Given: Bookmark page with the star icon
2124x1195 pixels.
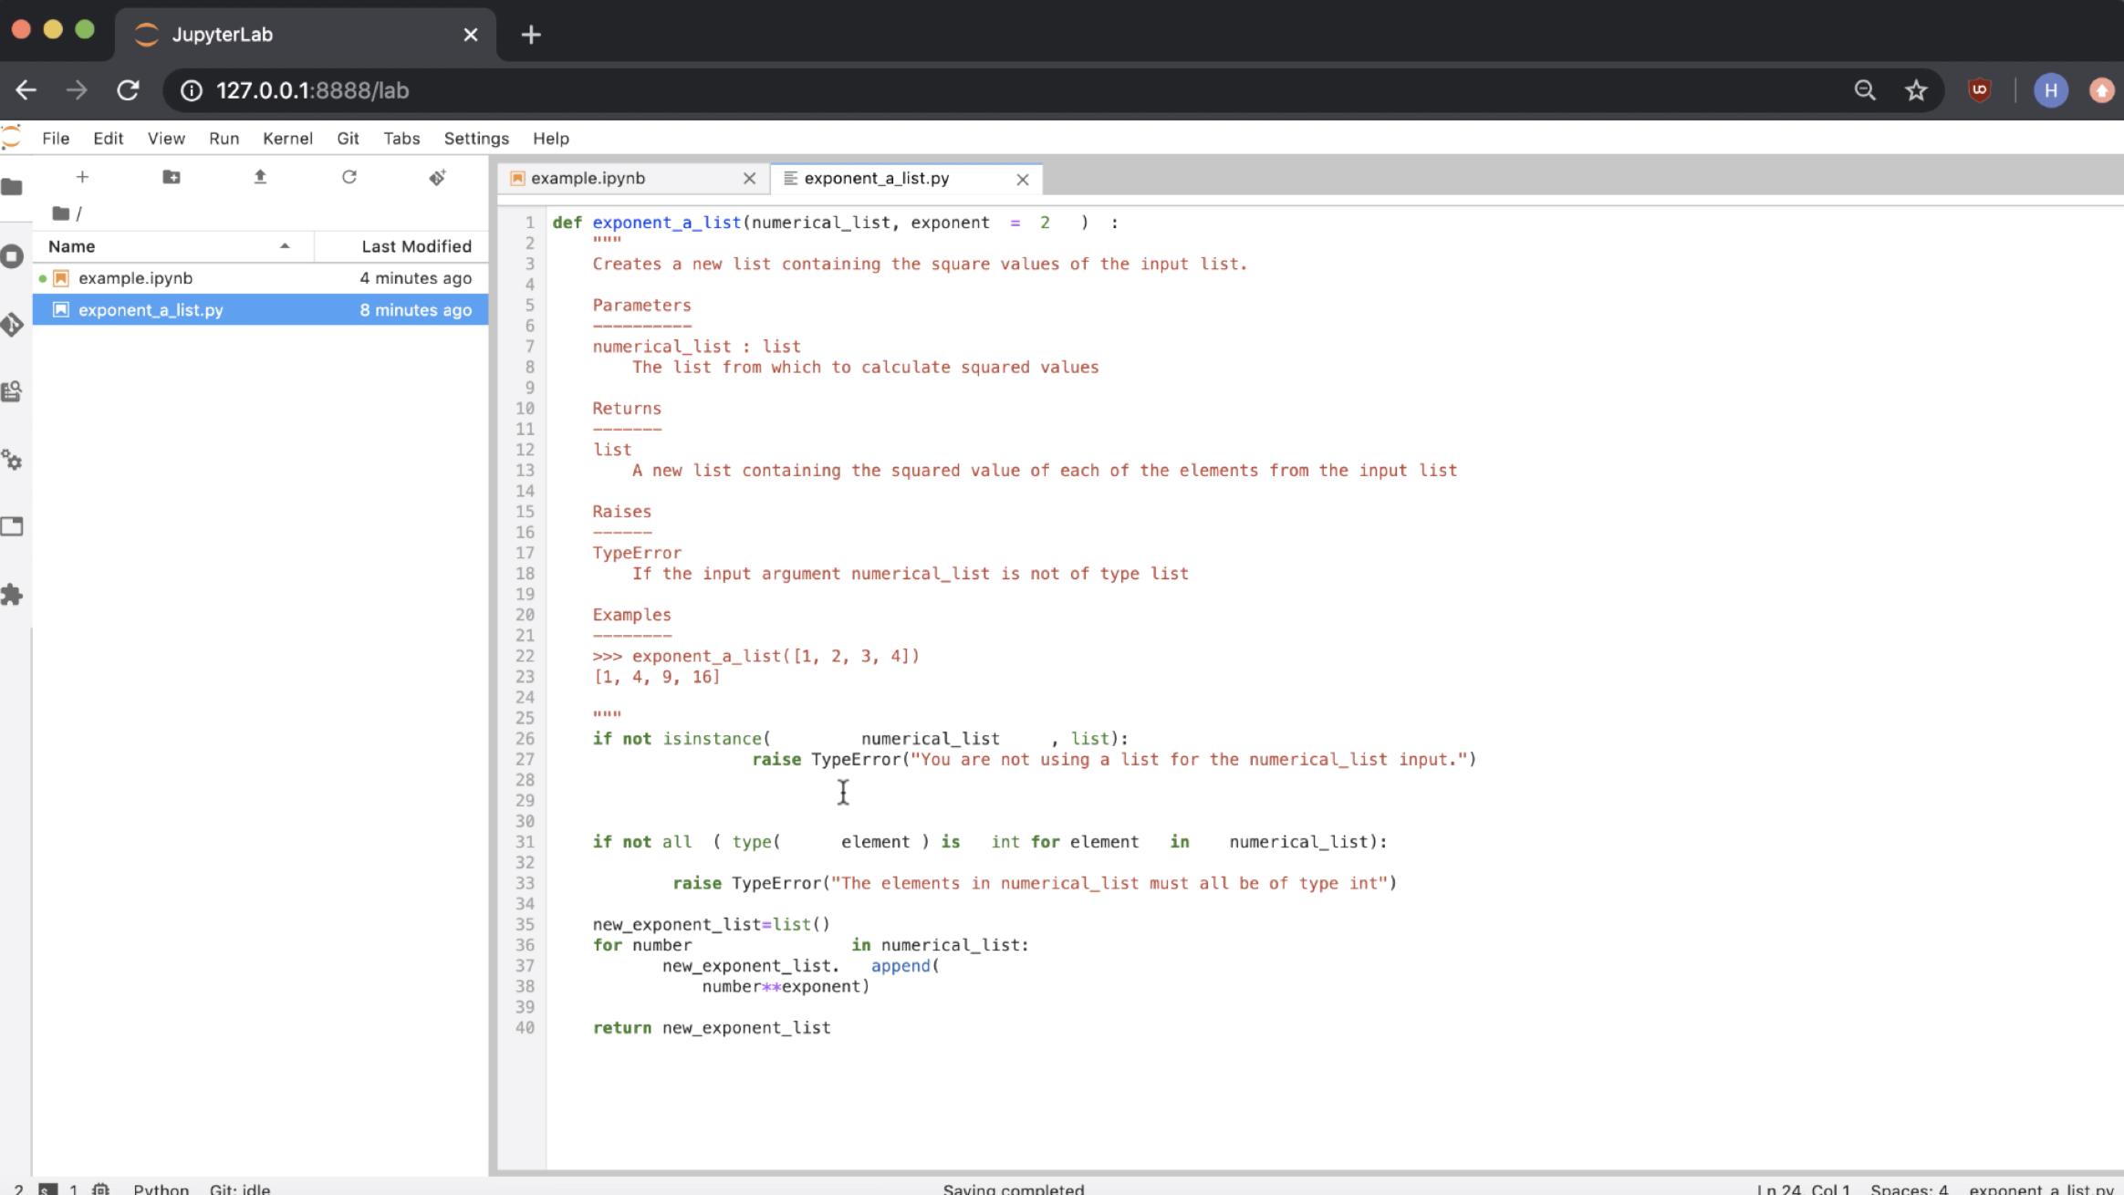Looking at the screenshot, I should (1916, 90).
